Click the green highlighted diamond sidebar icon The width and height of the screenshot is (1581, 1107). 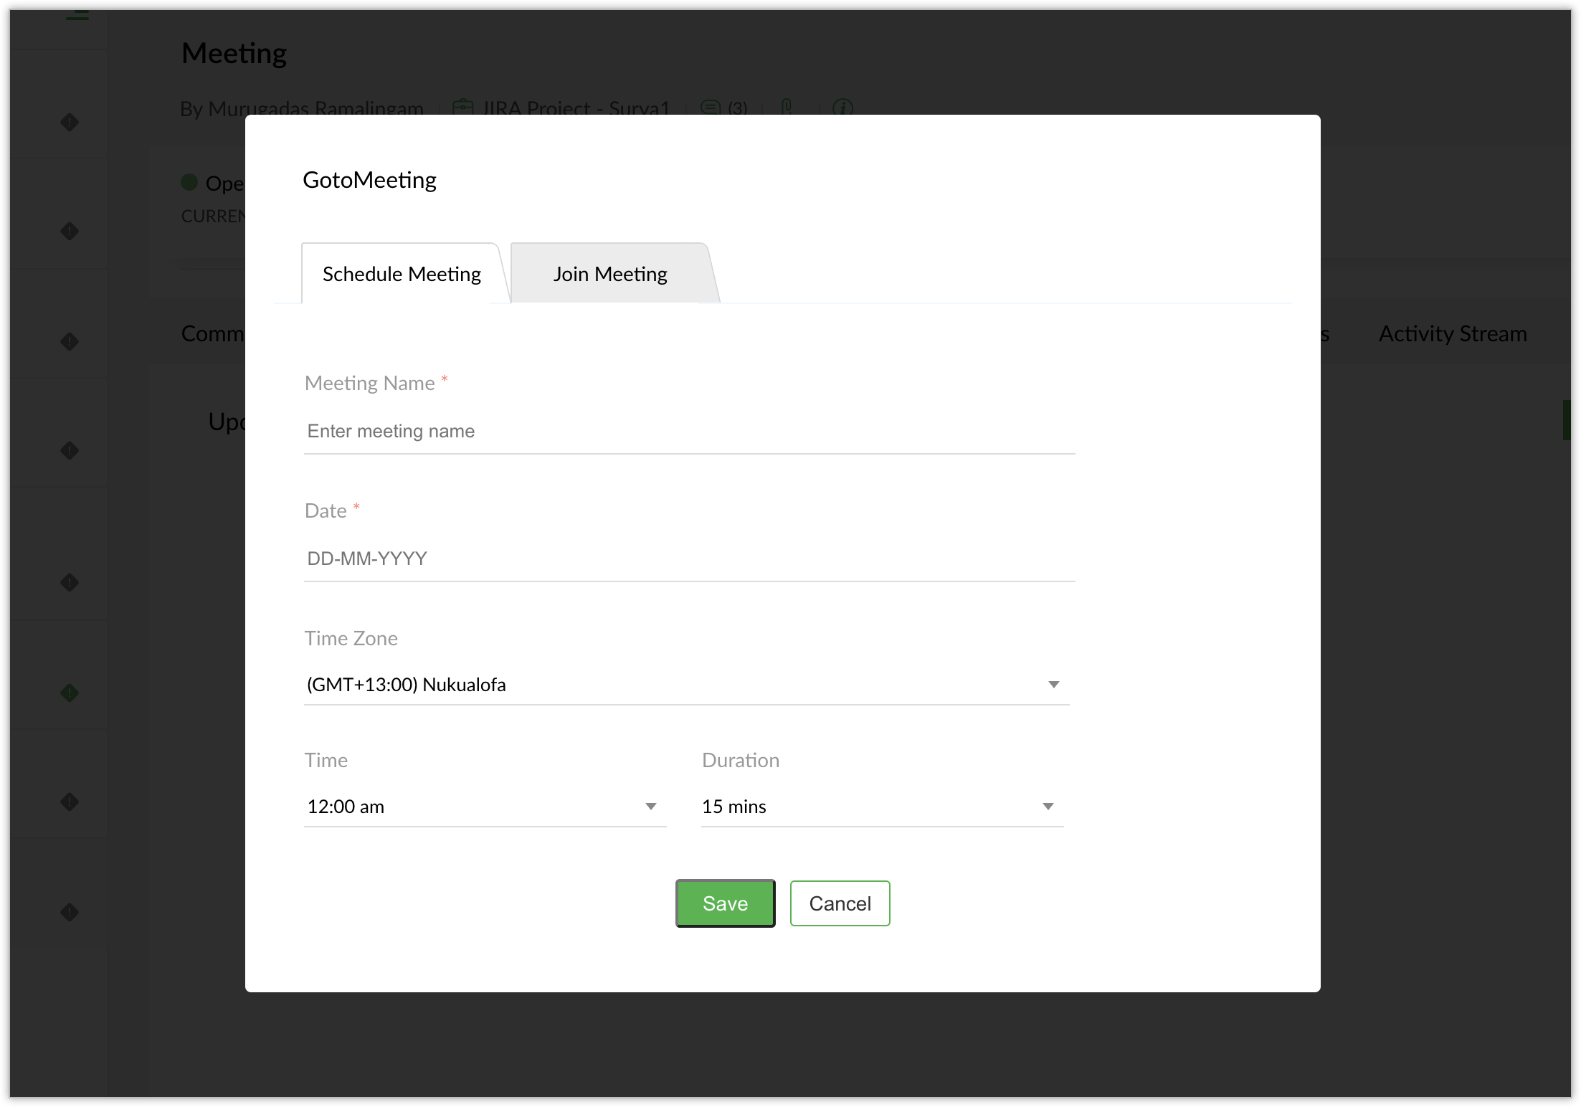point(70,693)
